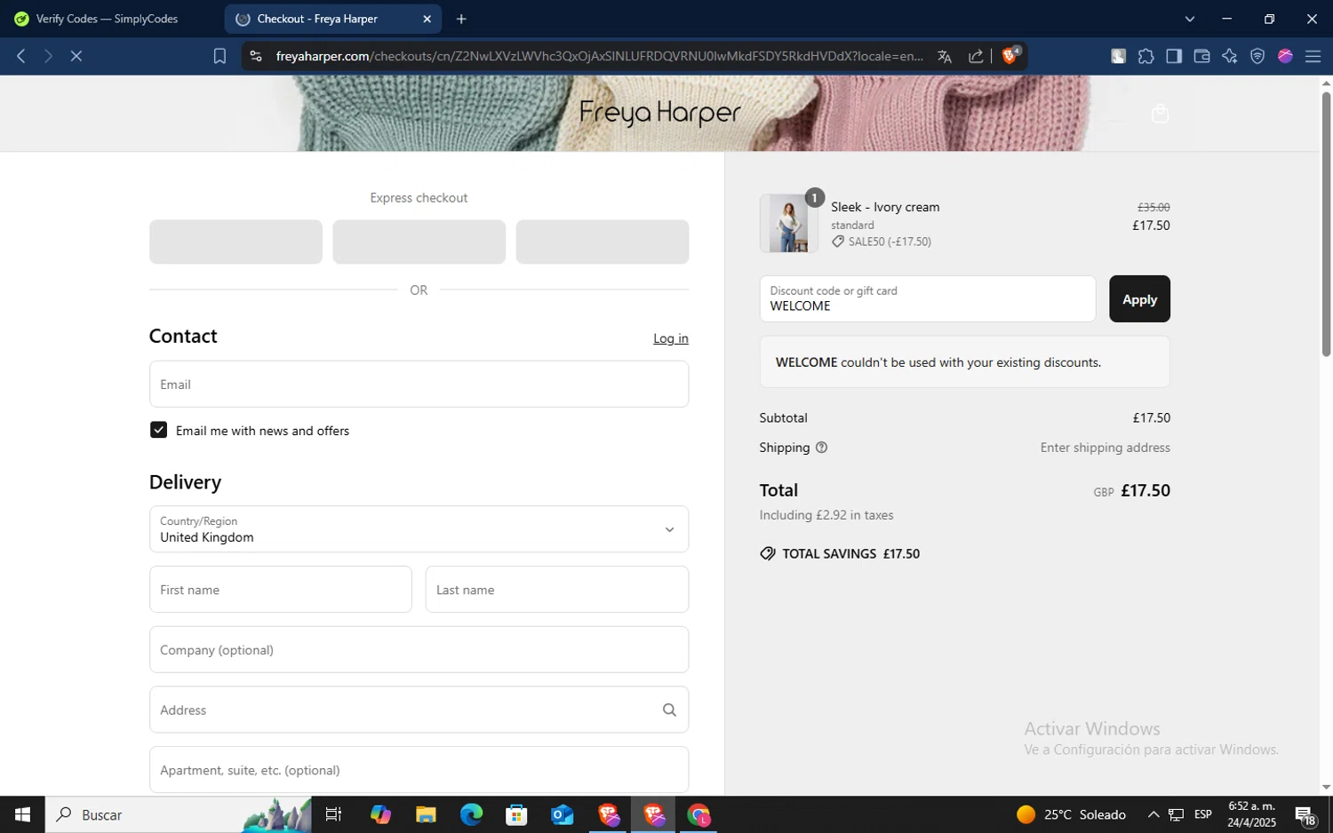The width and height of the screenshot is (1333, 833).
Task: Click the Sleek Ivory cream product thumbnail
Action: [788, 223]
